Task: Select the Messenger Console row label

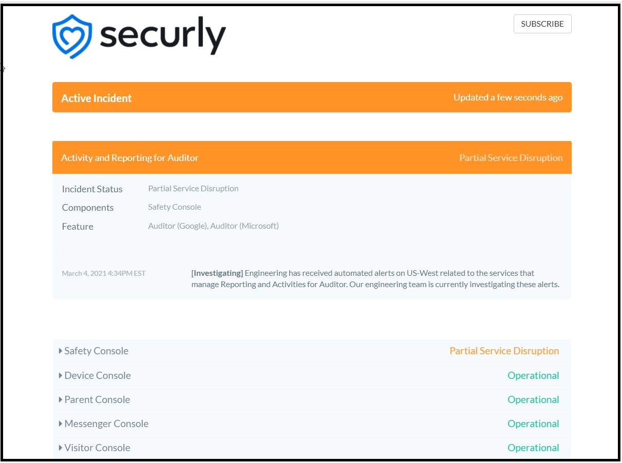Action: (x=106, y=424)
